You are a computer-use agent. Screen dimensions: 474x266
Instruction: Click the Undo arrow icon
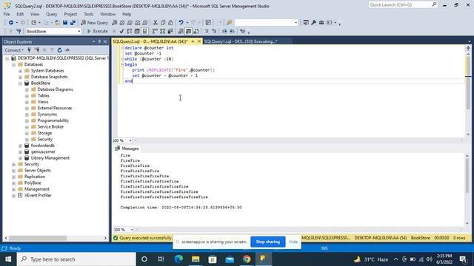tap(181, 23)
